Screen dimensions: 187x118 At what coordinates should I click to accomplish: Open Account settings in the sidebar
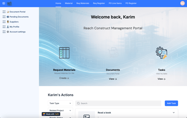pyautogui.click(x=18, y=32)
